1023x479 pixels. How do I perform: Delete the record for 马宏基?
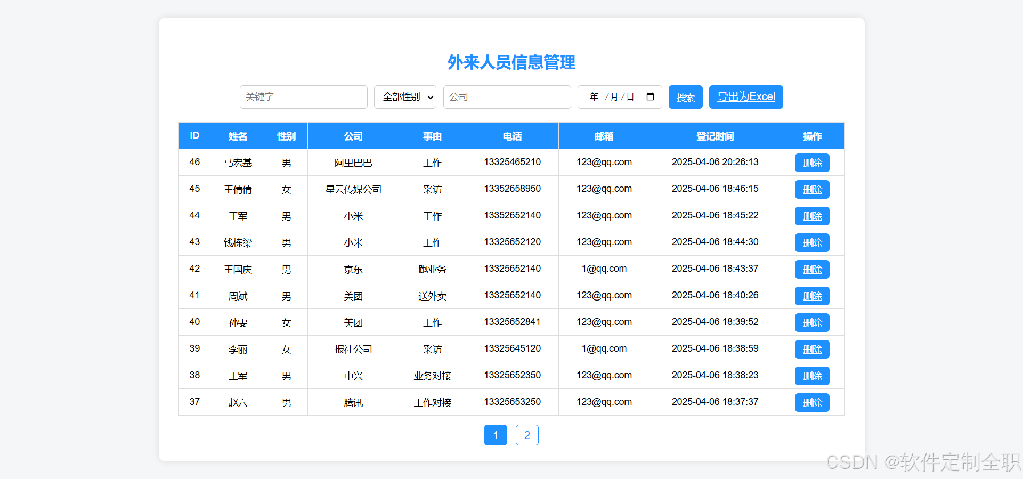(812, 163)
